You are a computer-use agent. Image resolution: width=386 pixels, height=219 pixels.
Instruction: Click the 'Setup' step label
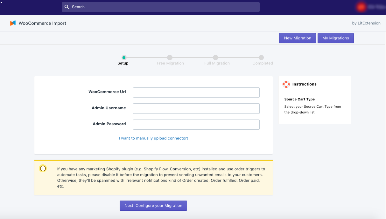(123, 63)
